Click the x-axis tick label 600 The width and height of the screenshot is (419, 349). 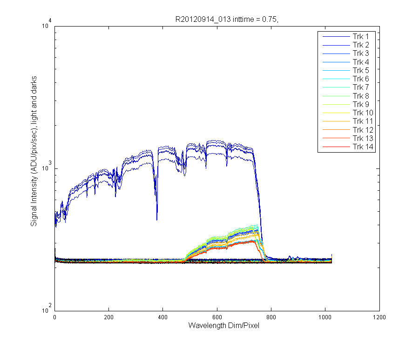click(217, 317)
